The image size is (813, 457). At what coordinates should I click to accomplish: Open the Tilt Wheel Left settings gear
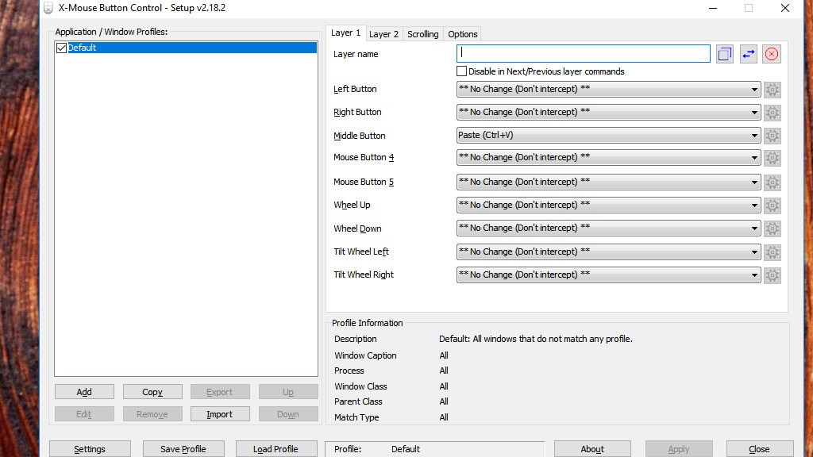click(x=772, y=252)
